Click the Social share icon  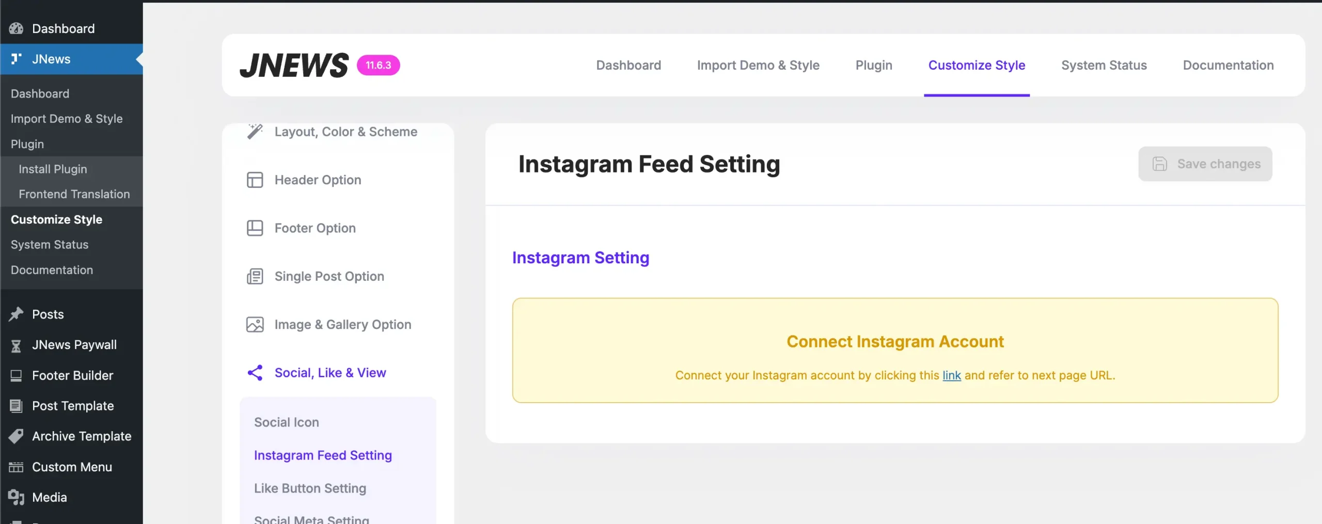coord(255,372)
